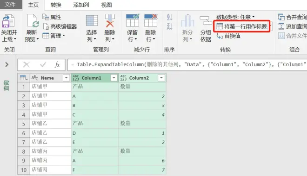Click Column1 cell 'F' in row 10
The height and width of the screenshot is (176, 307).
[94, 170]
